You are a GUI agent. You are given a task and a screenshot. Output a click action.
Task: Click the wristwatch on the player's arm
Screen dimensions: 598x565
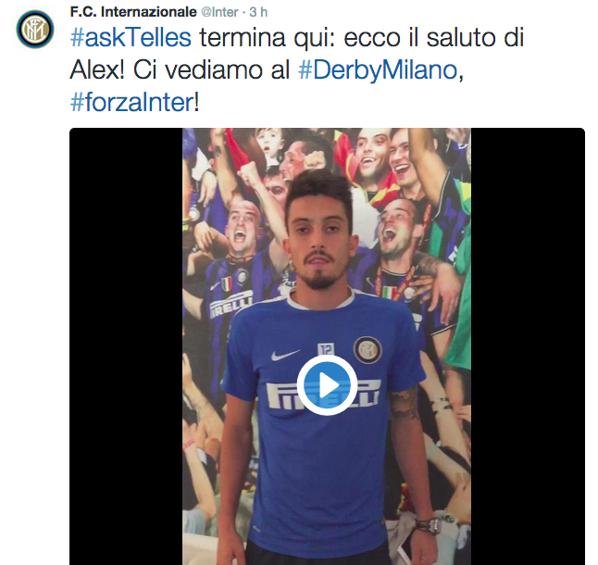(427, 525)
